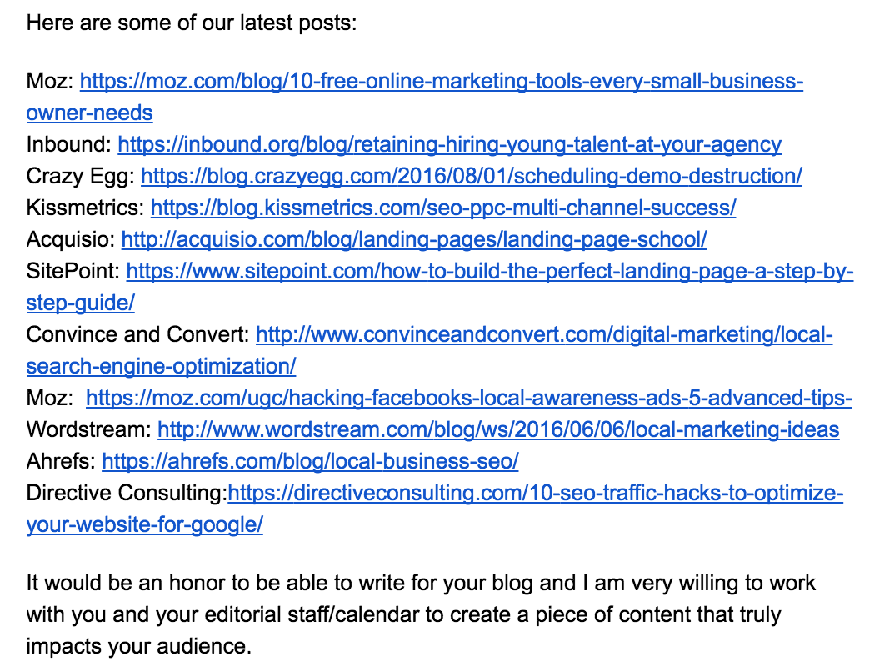Click the "Kissmetrics:" label text
The width and height of the screenshot is (870, 672).
point(85,208)
